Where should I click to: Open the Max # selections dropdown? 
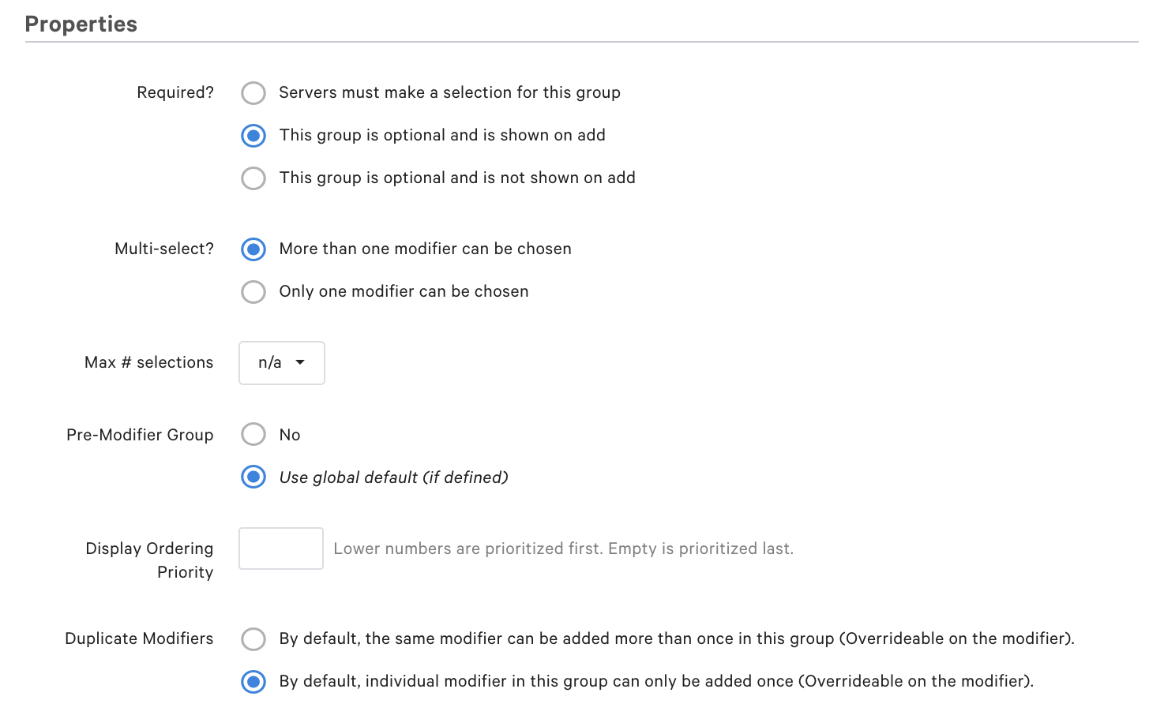point(281,362)
